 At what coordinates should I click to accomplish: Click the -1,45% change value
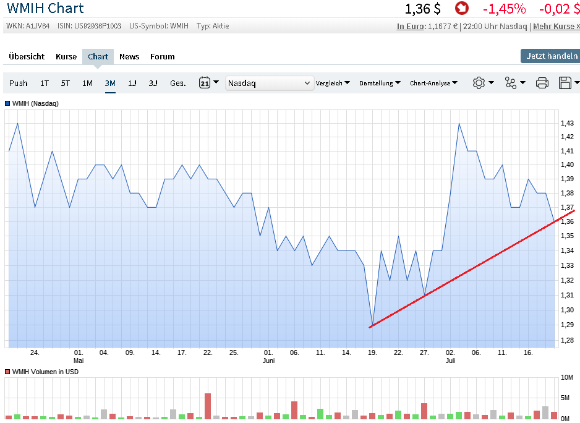pos(504,9)
